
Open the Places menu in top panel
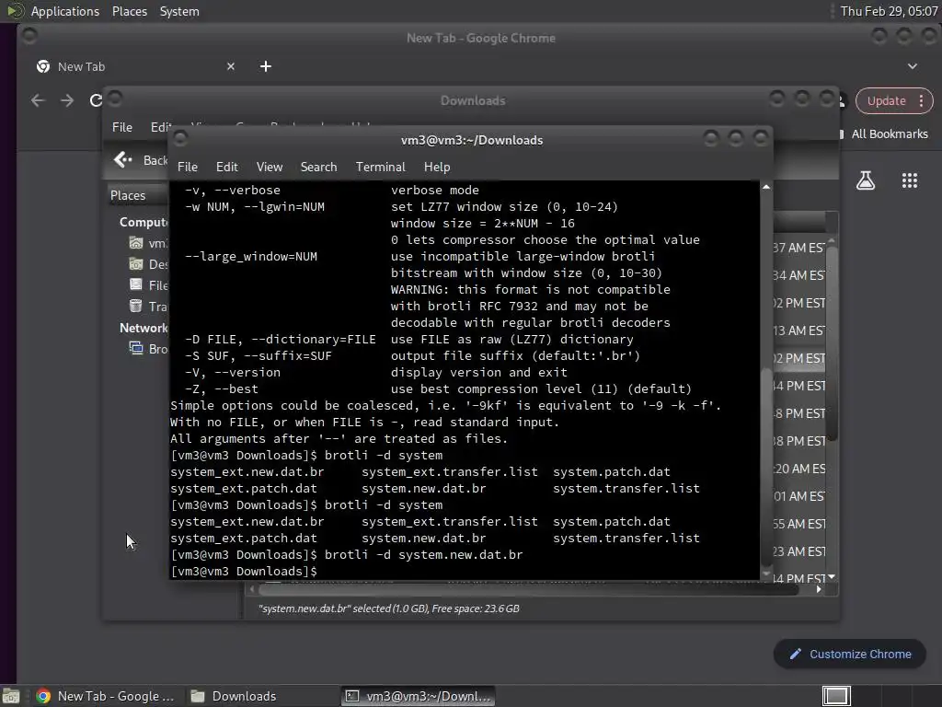(x=129, y=11)
